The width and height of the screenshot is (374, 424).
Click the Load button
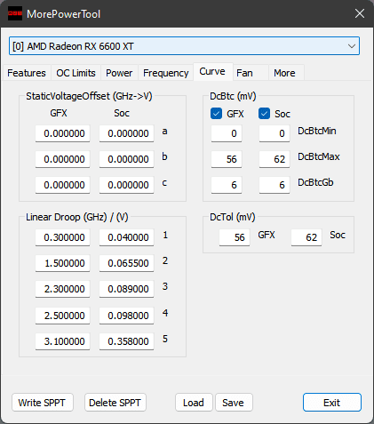pos(194,403)
